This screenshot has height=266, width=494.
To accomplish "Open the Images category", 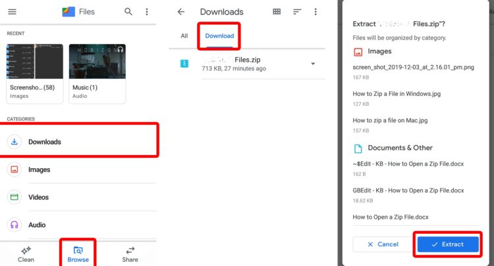I will (x=79, y=169).
